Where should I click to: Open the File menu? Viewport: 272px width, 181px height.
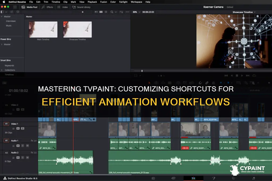[x=31, y=2]
